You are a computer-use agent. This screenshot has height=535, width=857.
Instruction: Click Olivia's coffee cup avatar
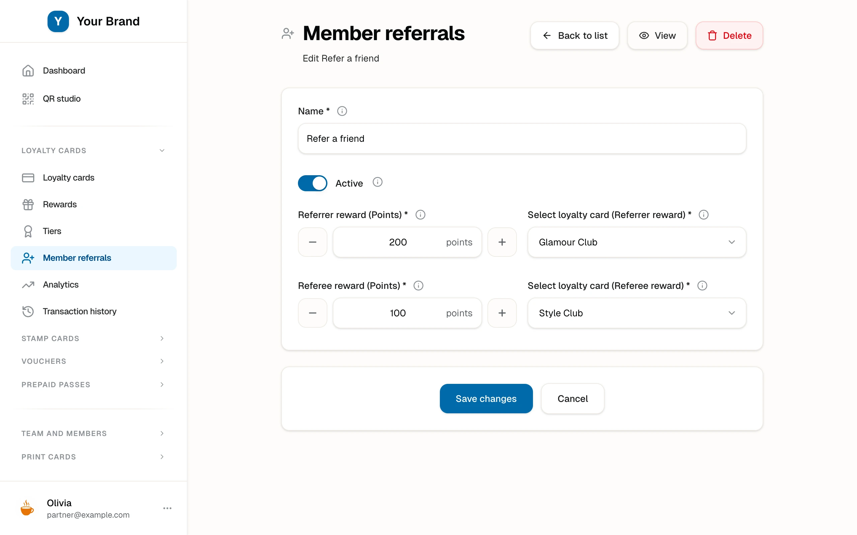(x=27, y=508)
